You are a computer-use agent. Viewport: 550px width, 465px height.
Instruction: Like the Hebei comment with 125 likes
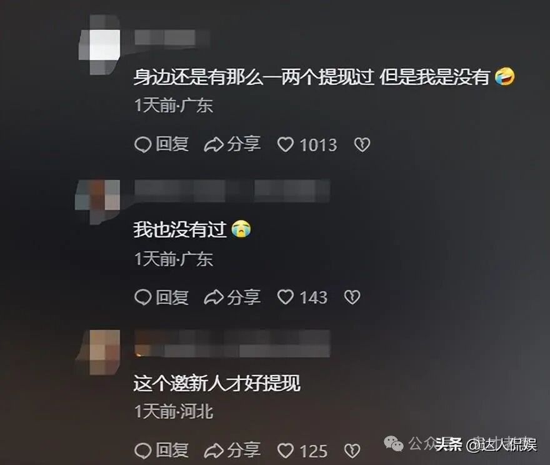(x=285, y=451)
